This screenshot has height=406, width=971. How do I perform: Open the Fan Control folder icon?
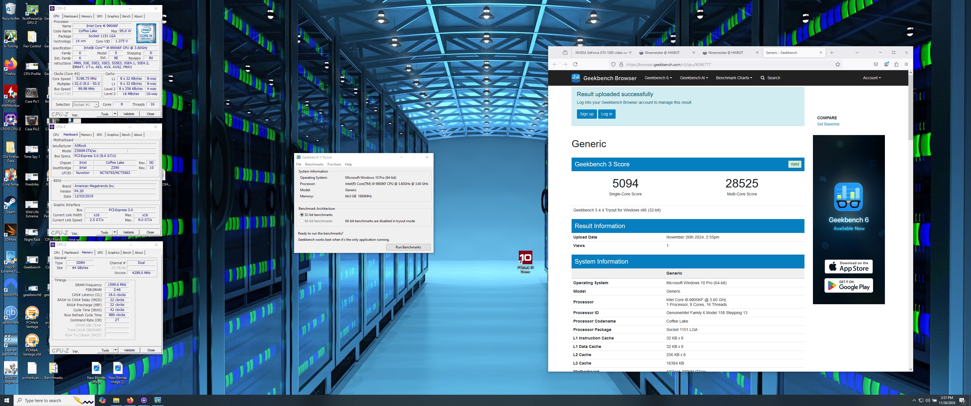click(32, 39)
